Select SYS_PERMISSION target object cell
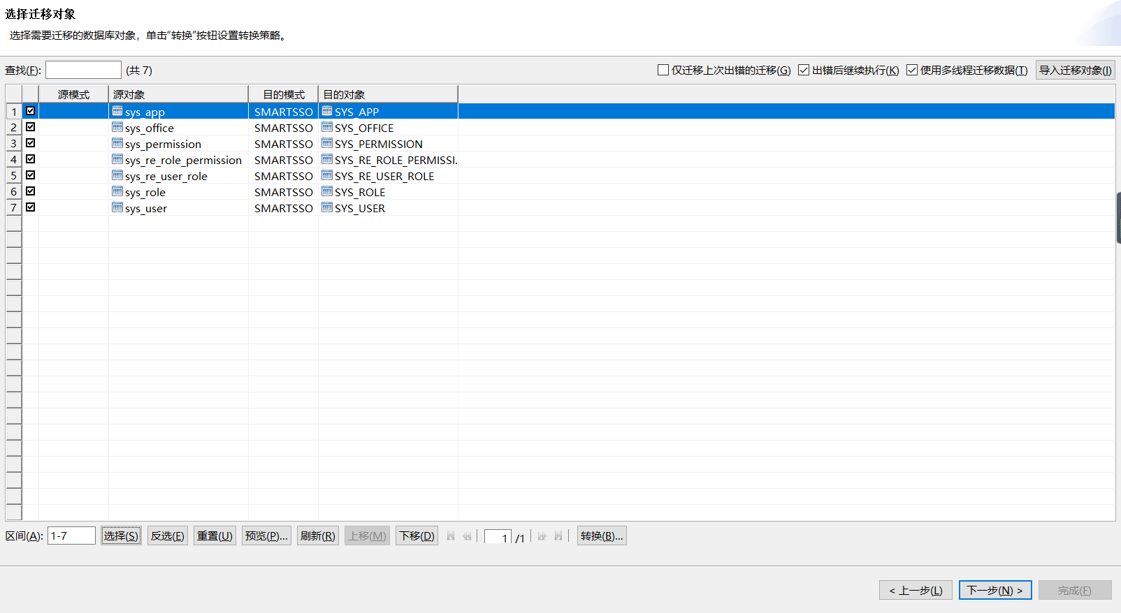 click(x=388, y=143)
